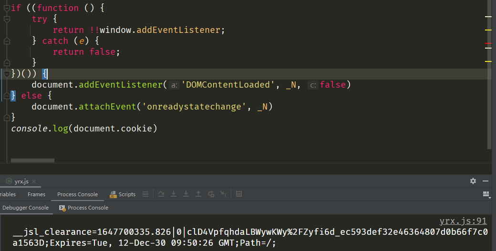Screen dimensions: 496x251
Task: Close the yrx.js debug session tab
Action: [34, 181]
